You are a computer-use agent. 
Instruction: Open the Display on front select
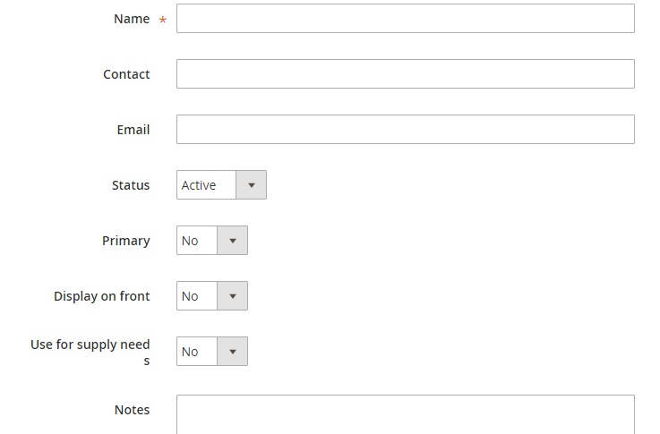point(197,296)
